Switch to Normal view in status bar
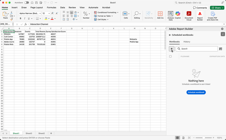This screenshot has height=140, width=226. tap(177, 138)
